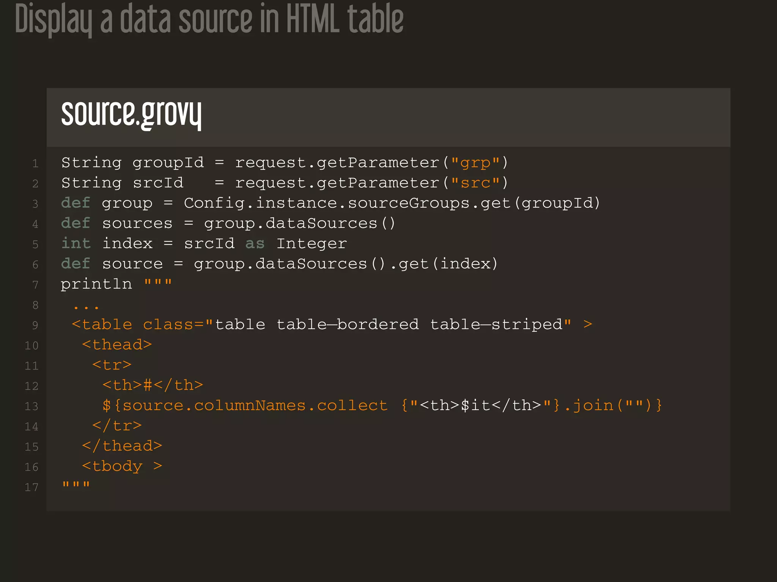
Task: Click the opening <thead> tag
Action: click(x=117, y=345)
